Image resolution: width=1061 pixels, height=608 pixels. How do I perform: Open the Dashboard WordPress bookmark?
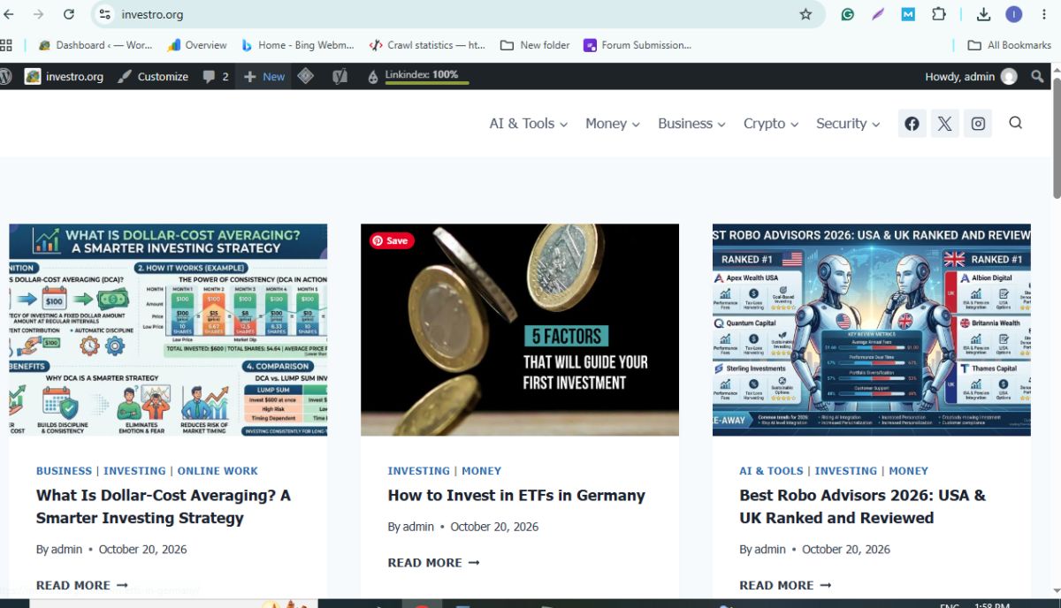coord(95,45)
